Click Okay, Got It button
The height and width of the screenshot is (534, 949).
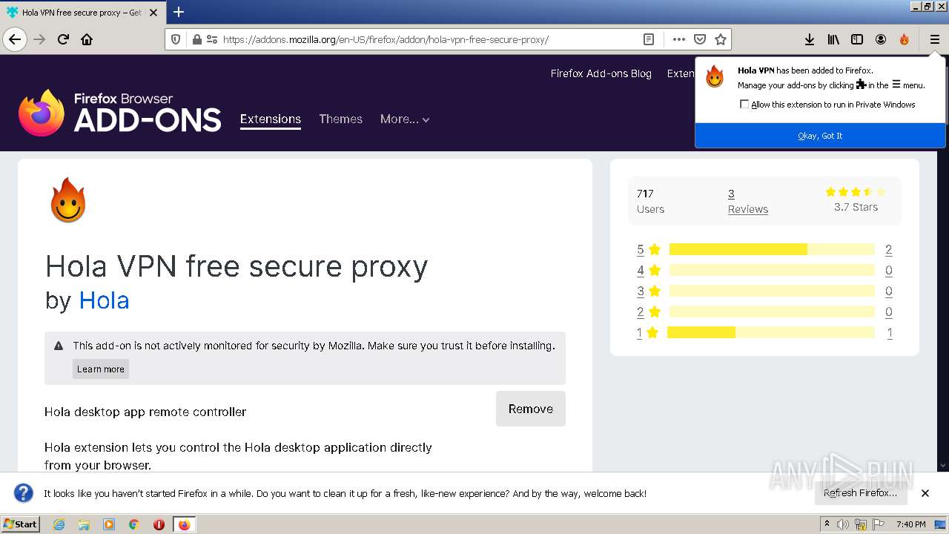tap(820, 136)
